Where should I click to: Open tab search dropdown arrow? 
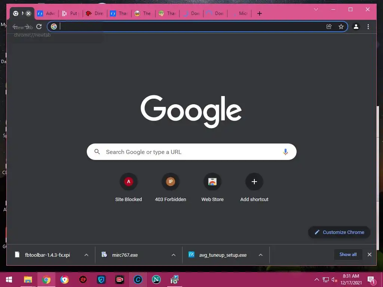[316, 9]
